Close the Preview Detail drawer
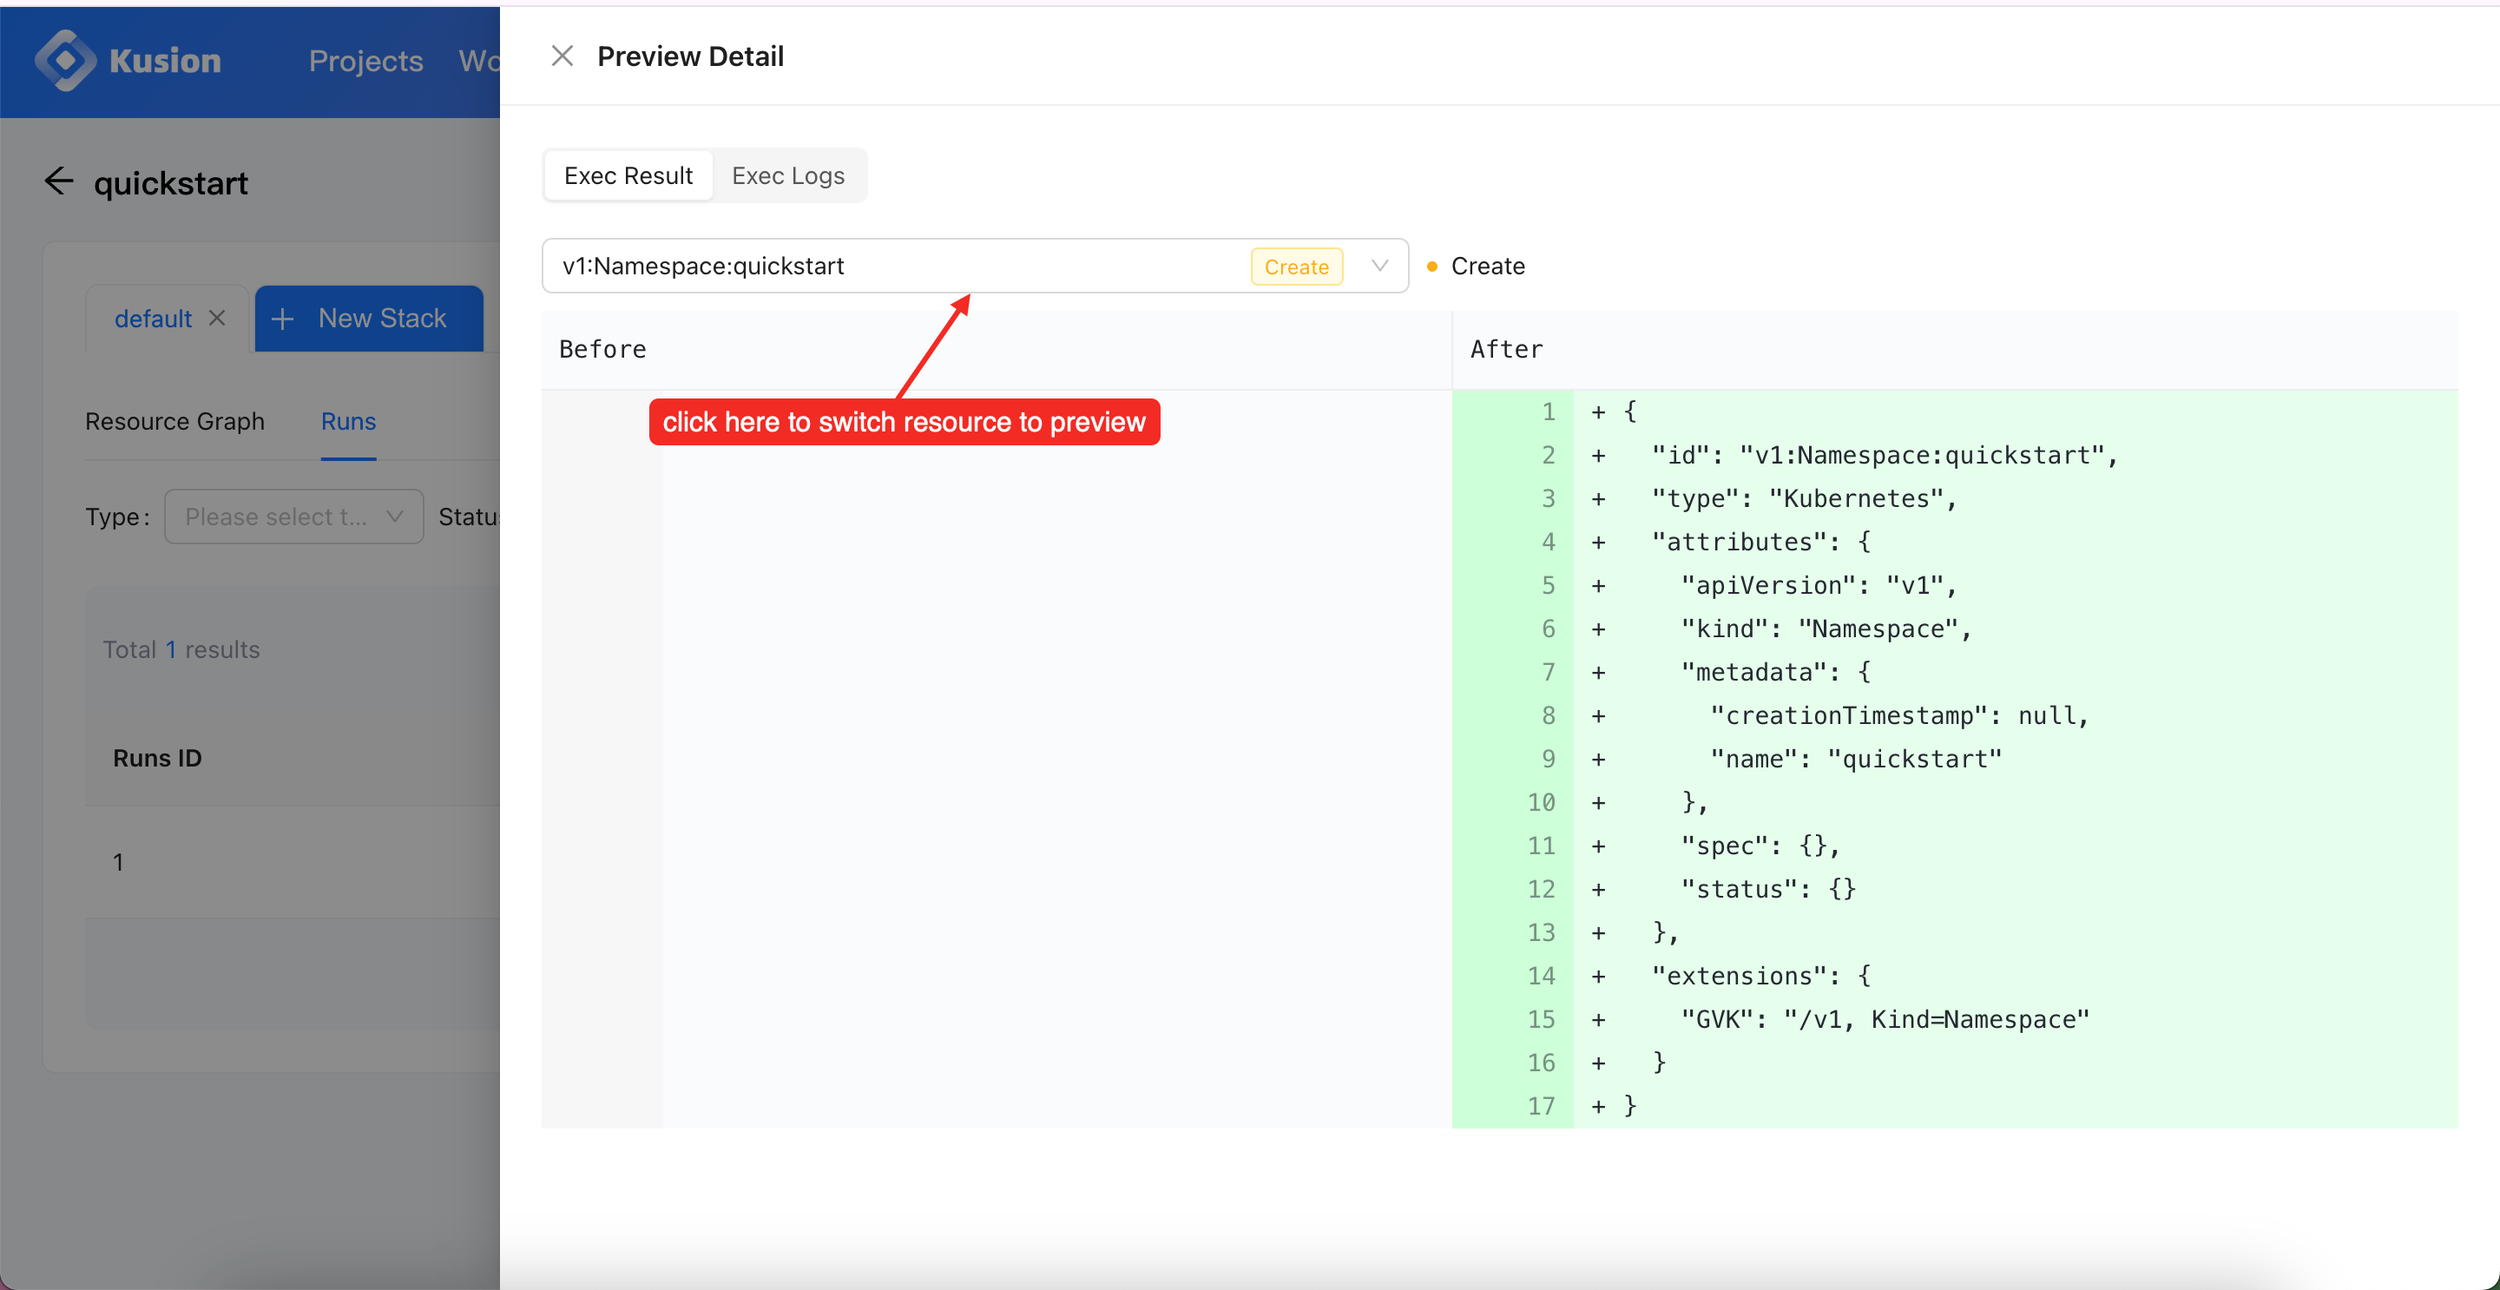This screenshot has width=2500, height=1290. [562, 56]
